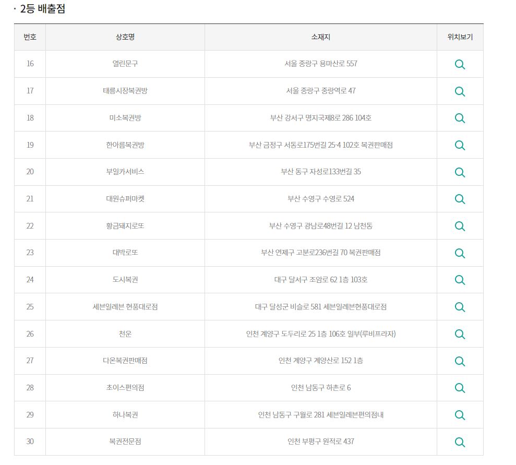Screen dimensions: 516x465
Task: Select row number 16
Action: coord(30,64)
